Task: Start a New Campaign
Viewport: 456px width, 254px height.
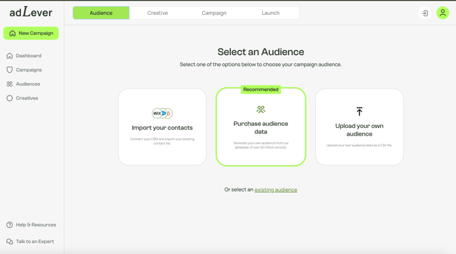Action: click(x=31, y=33)
